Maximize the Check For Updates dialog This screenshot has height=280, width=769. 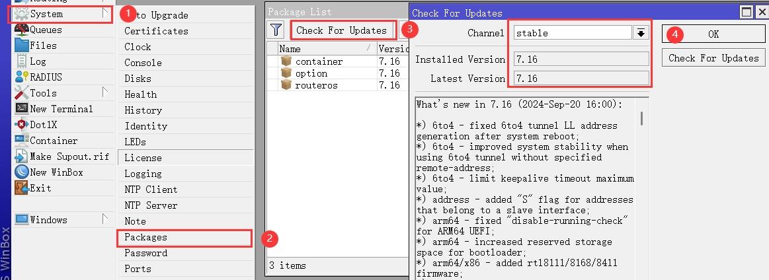[747, 12]
